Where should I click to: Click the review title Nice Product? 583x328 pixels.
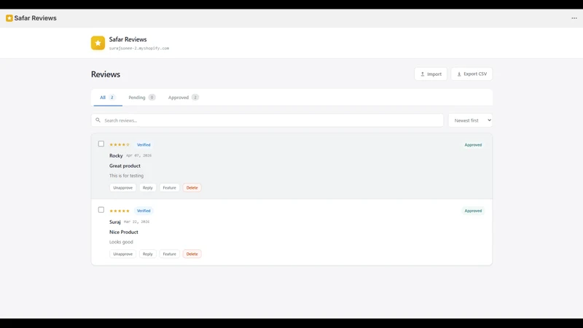124,232
